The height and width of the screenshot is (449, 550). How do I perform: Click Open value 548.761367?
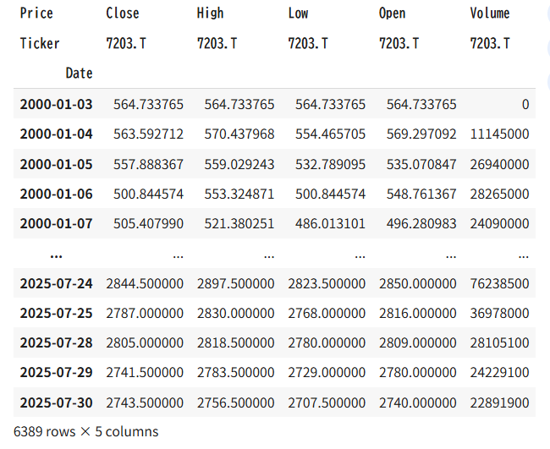point(421,194)
